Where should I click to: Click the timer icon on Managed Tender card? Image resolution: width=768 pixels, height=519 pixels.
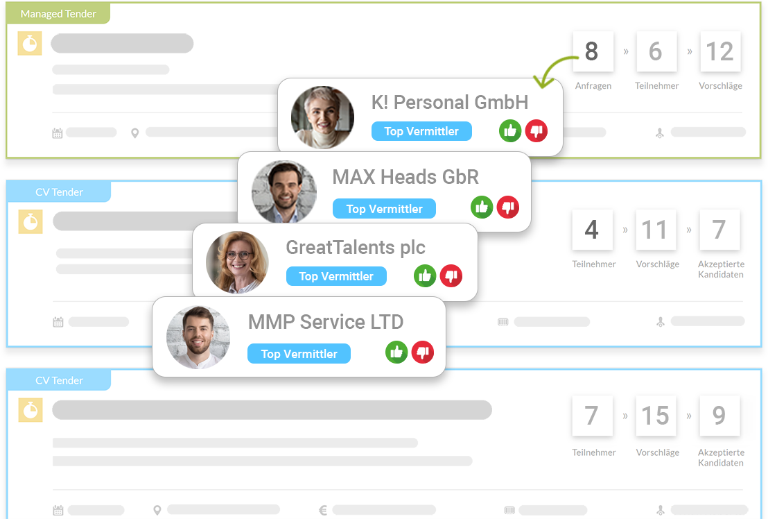(x=30, y=44)
